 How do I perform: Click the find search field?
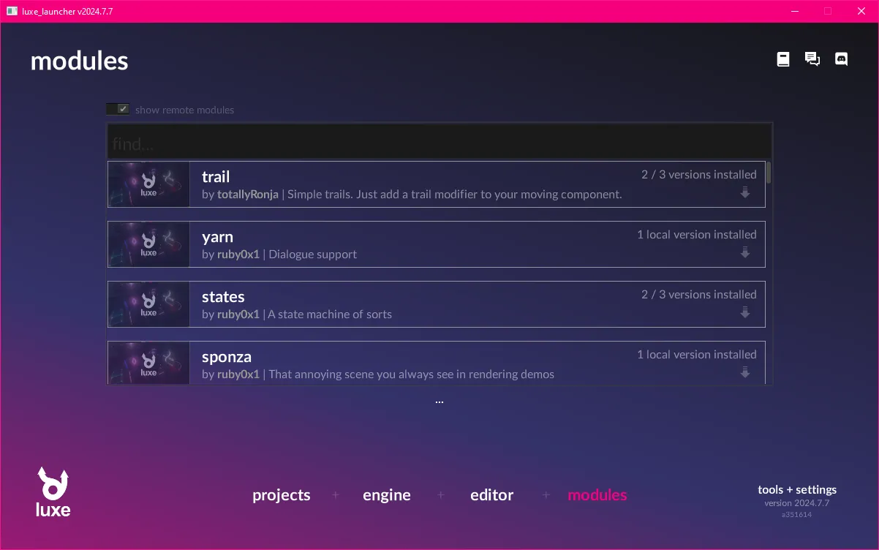coord(439,143)
